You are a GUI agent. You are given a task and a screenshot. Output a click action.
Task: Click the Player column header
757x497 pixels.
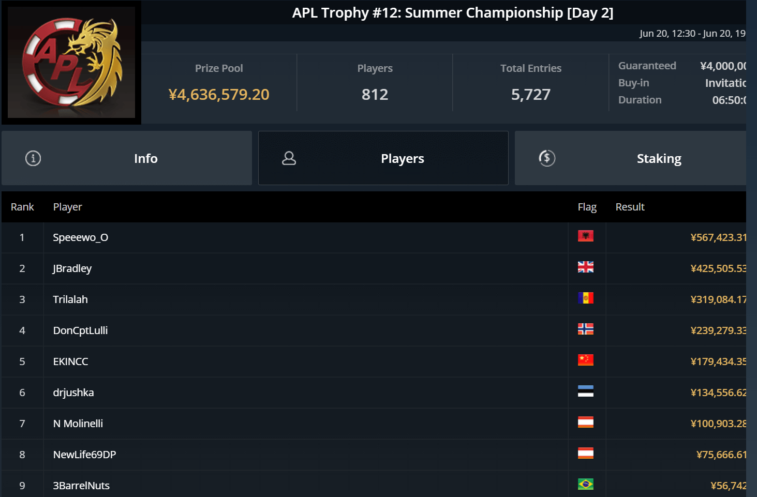tap(68, 207)
